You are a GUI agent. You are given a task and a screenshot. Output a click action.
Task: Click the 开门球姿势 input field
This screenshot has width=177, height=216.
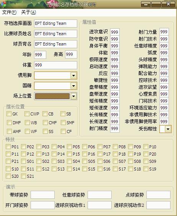[x=42, y=205]
